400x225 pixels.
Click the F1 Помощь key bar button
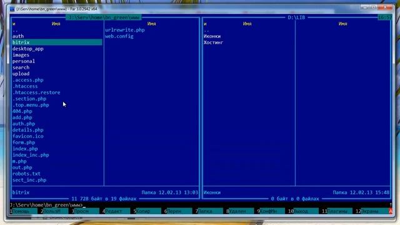[23, 211]
